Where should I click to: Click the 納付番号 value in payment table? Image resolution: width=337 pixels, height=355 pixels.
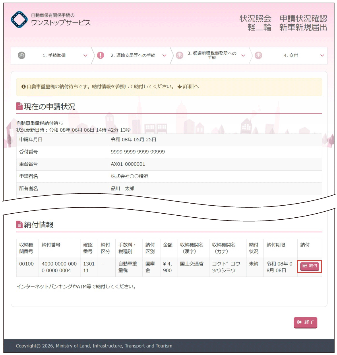coord(59,267)
